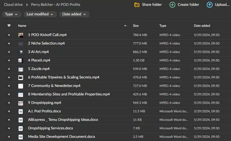The height and width of the screenshot is (141, 231).
Task: Click Word icon of AliExpress Temu Dropshipping Ideas.docx
Action: 21,120
